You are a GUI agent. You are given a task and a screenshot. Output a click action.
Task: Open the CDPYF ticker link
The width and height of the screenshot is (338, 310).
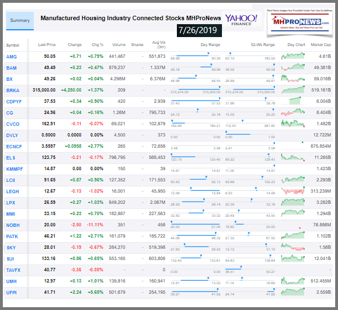[x=14, y=102]
